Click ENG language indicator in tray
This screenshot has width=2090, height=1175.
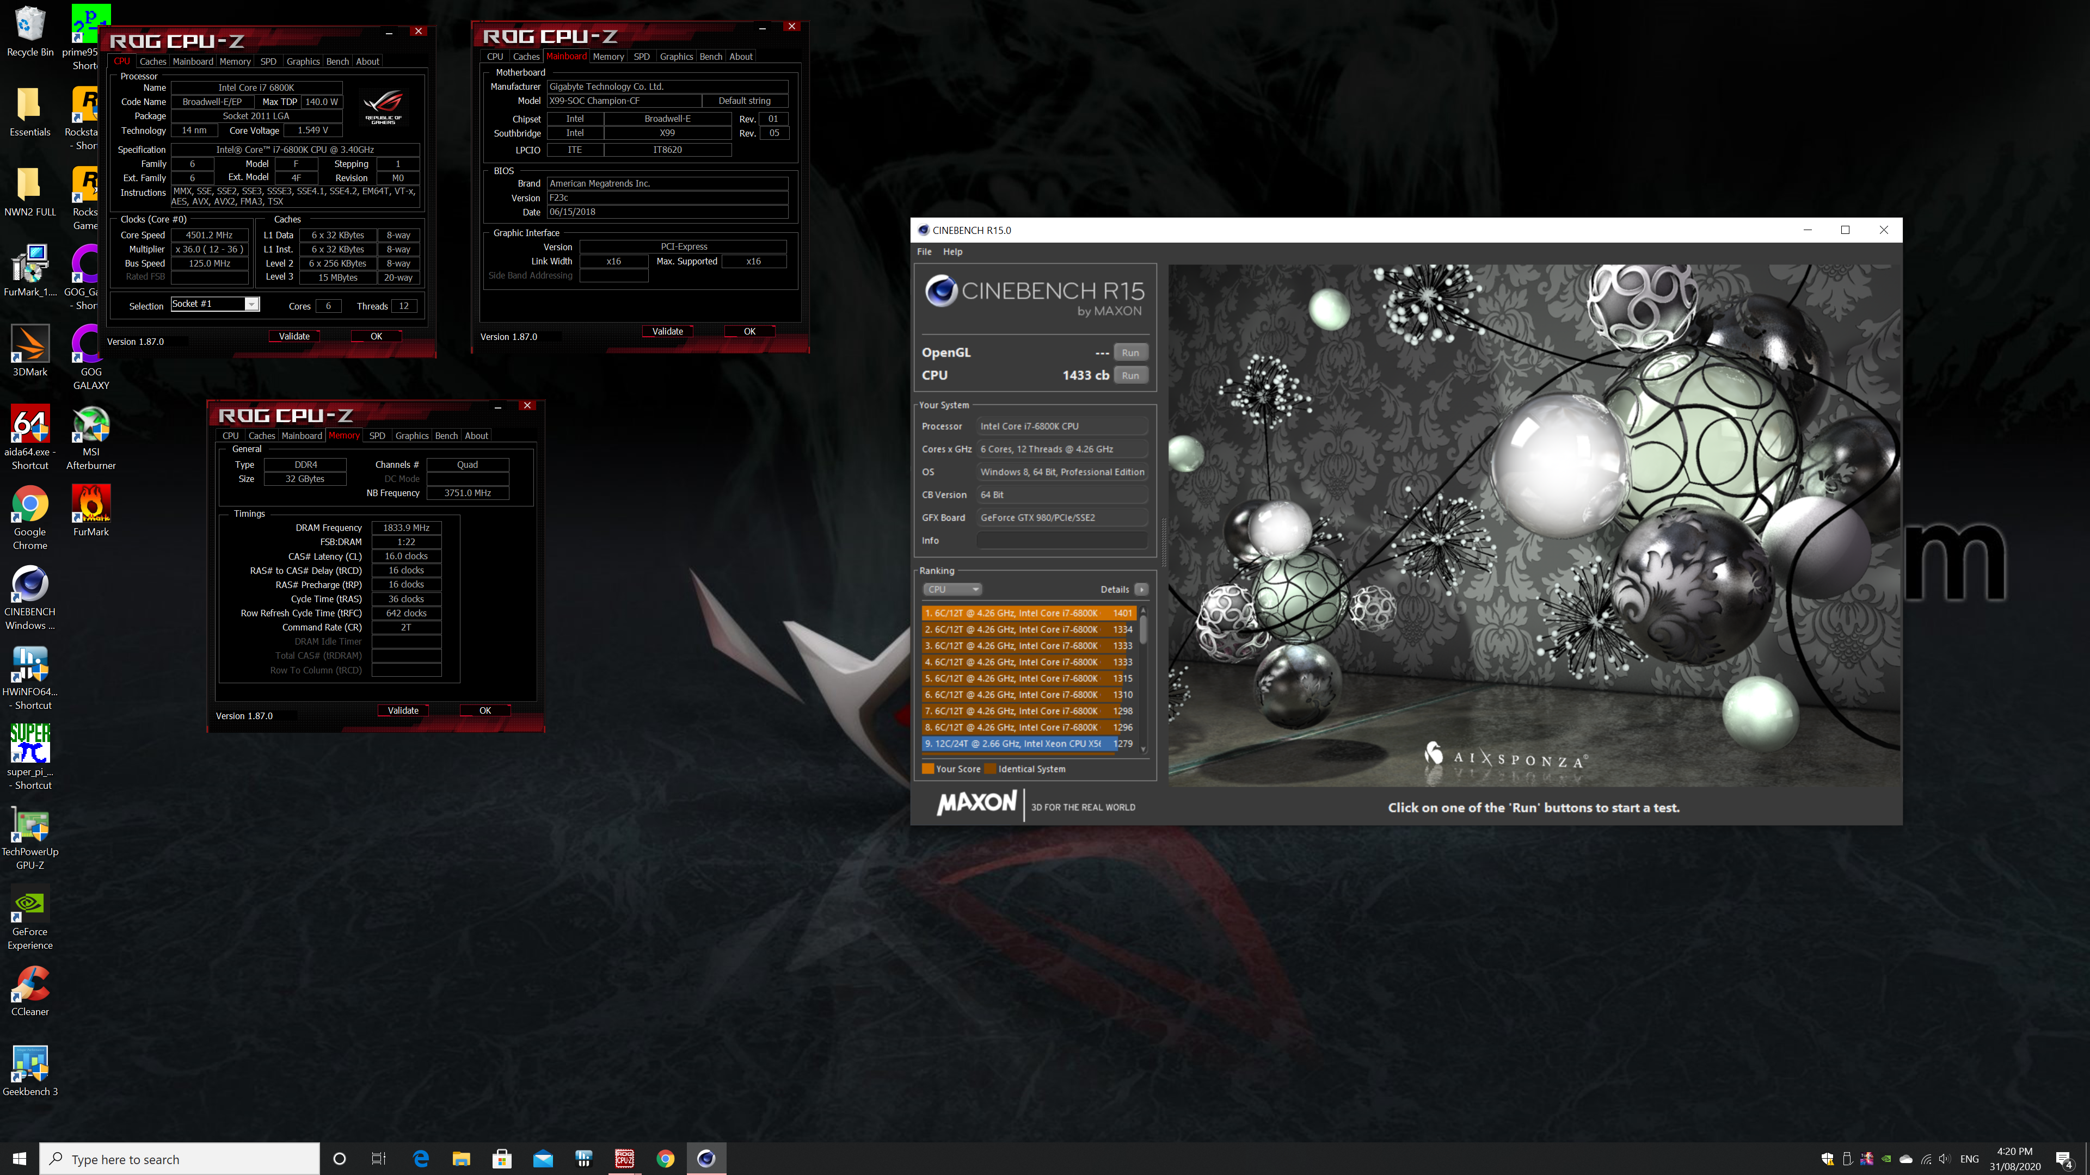pyautogui.click(x=1970, y=1159)
